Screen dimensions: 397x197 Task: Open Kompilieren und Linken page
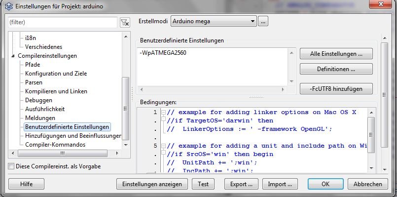click(x=56, y=91)
